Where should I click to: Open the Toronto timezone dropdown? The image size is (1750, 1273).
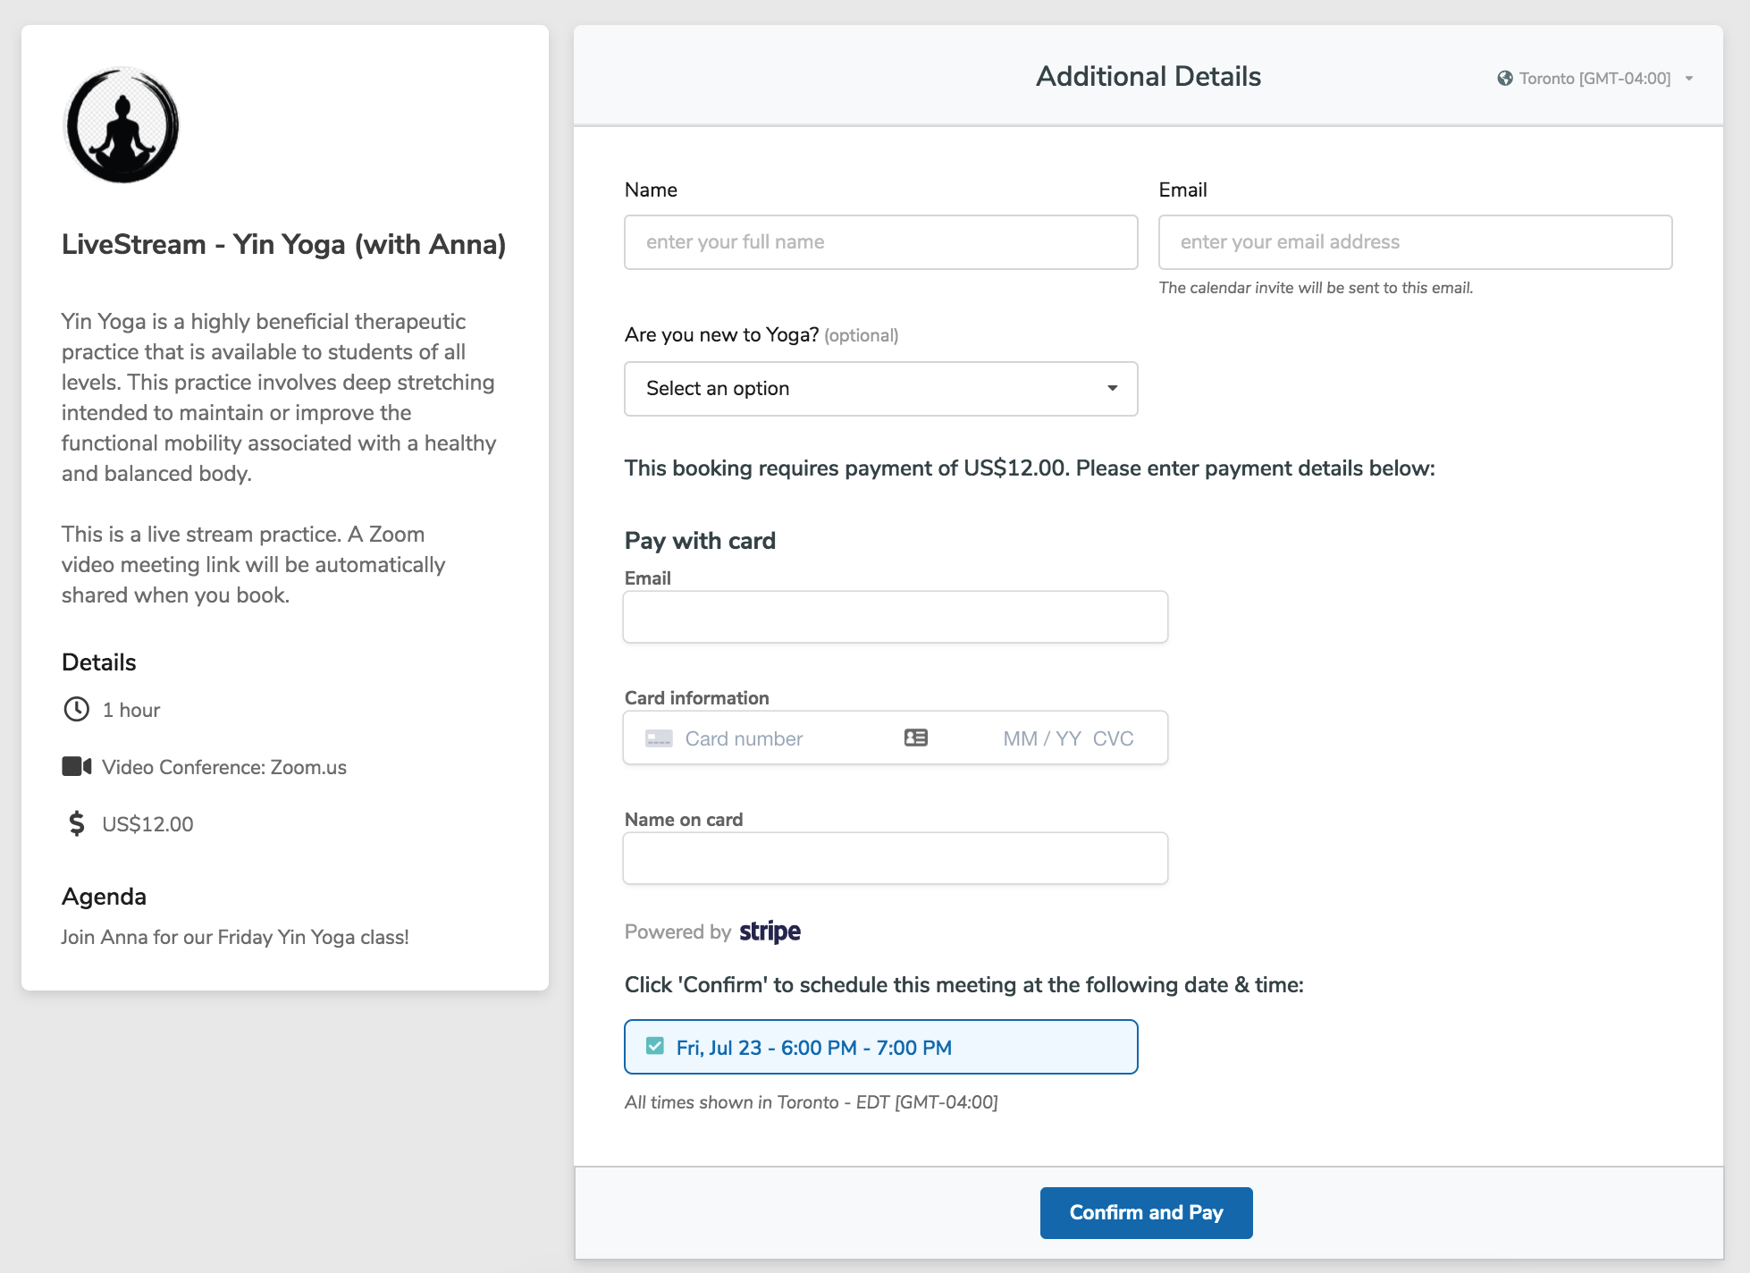[x=1595, y=78]
